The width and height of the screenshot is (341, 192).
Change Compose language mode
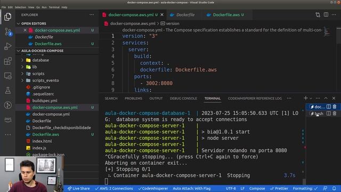257,188
